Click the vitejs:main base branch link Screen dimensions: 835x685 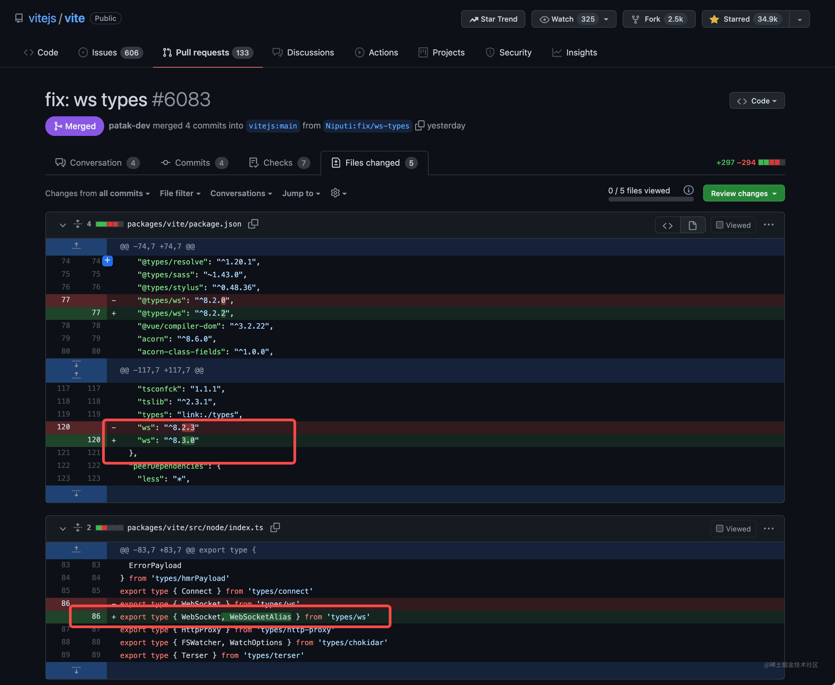click(272, 125)
